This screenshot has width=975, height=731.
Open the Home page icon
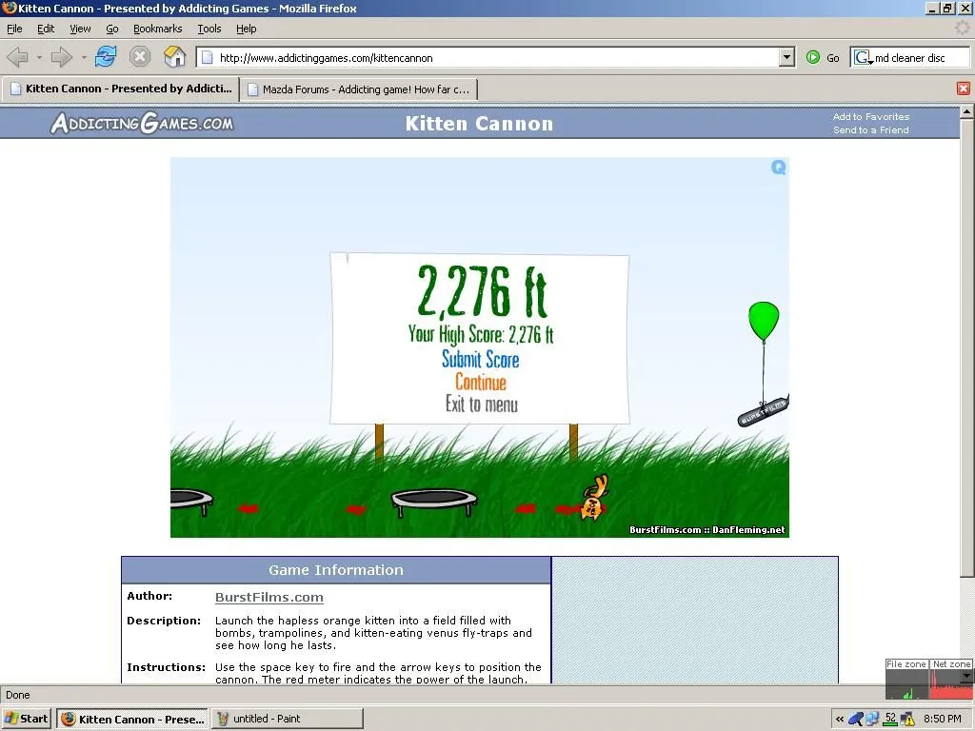pos(175,56)
